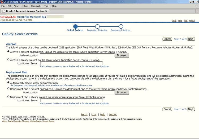Viewport: 199px width, 139px height.
Task: Click the Deployment Settings step label
Action: click(x=120, y=30)
